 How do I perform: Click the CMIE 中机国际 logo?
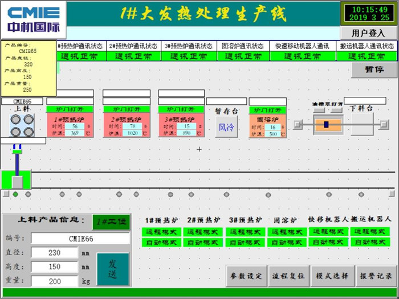[x=33, y=19]
